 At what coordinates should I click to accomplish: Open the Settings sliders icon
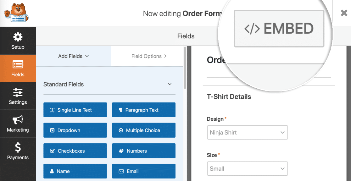(18, 92)
